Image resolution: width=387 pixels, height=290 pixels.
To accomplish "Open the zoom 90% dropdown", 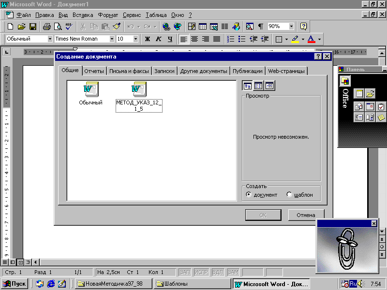I will click(x=292, y=27).
